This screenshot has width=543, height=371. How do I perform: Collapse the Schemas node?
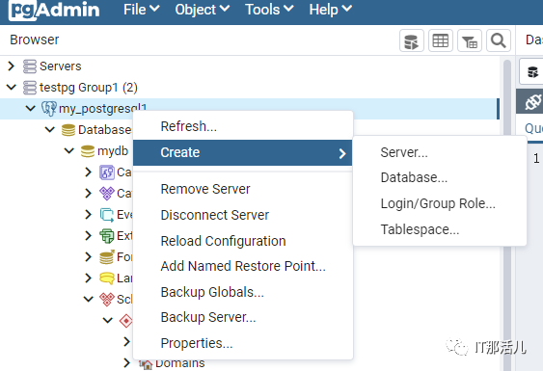(x=89, y=299)
